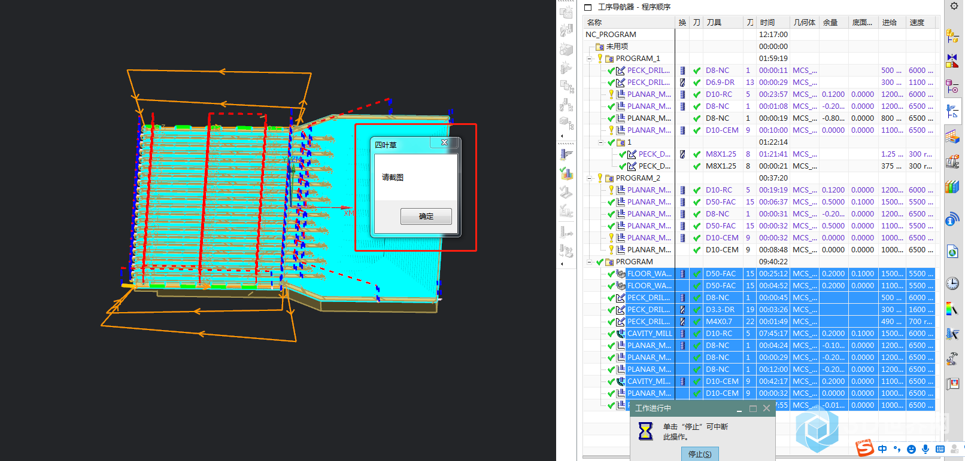965x461 pixels.
Task: Select the PECK_DRIL... operation using D3.3-DR
Action: tap(648, 310)
